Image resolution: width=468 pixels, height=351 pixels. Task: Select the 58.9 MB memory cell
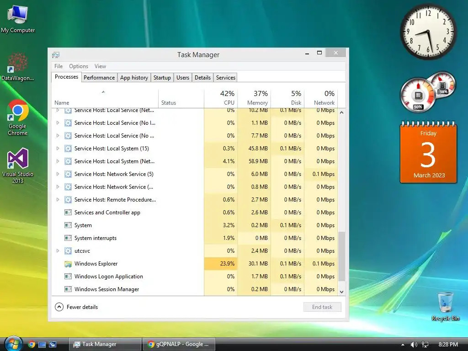coord(254,161)
